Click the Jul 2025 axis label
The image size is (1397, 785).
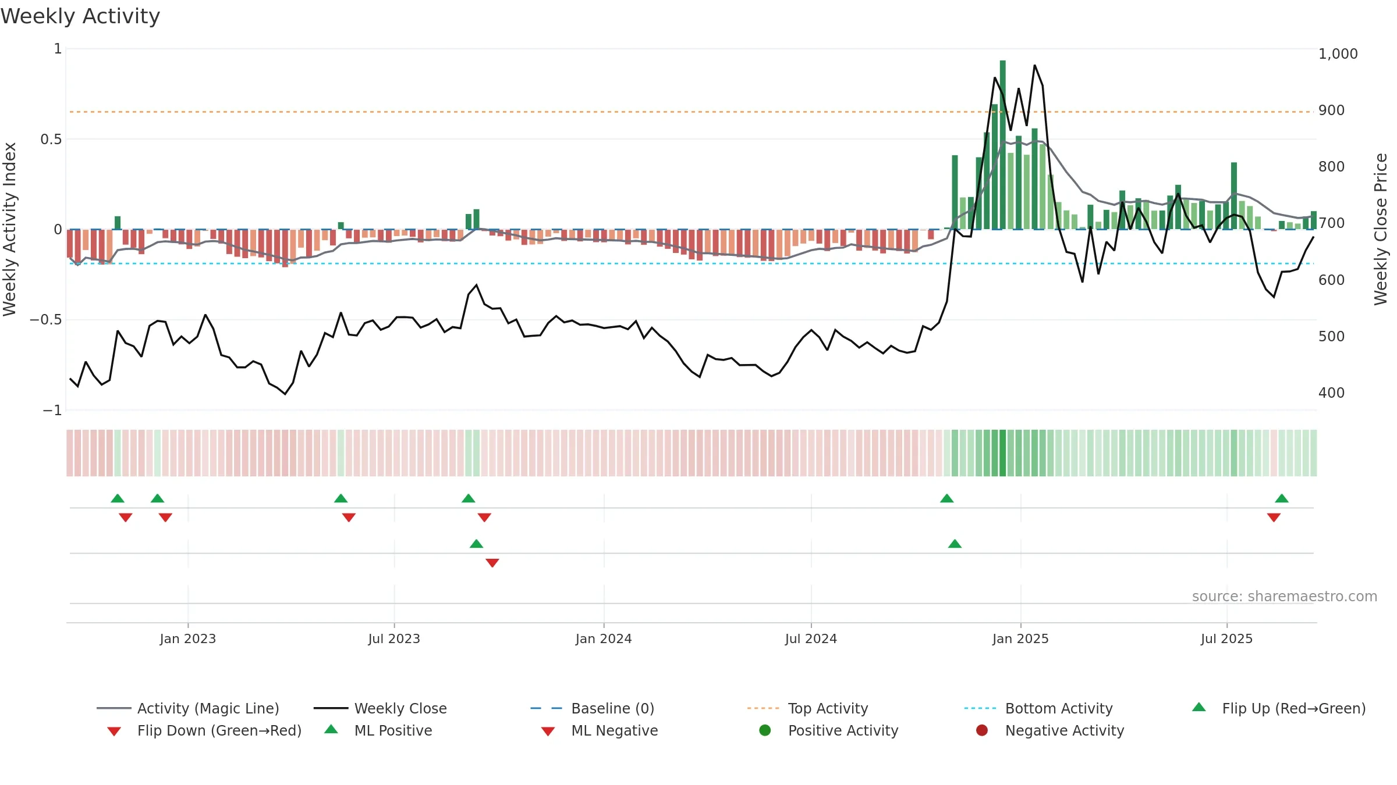pyautogui.click(x=1226, y=638)
